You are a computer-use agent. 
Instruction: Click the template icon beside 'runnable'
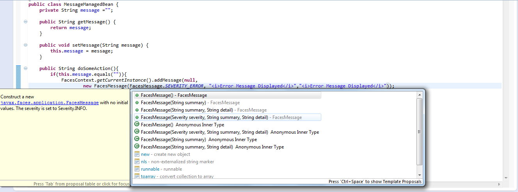pyautogui.click(x=137, y=169)
